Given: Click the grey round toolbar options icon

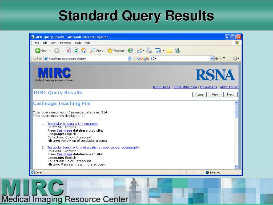Looking at the screenshot, I should coord(235,58).
